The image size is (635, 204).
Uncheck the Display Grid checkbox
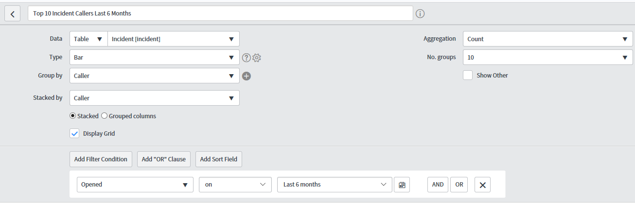pyautogui.click(x=74, y=133)
